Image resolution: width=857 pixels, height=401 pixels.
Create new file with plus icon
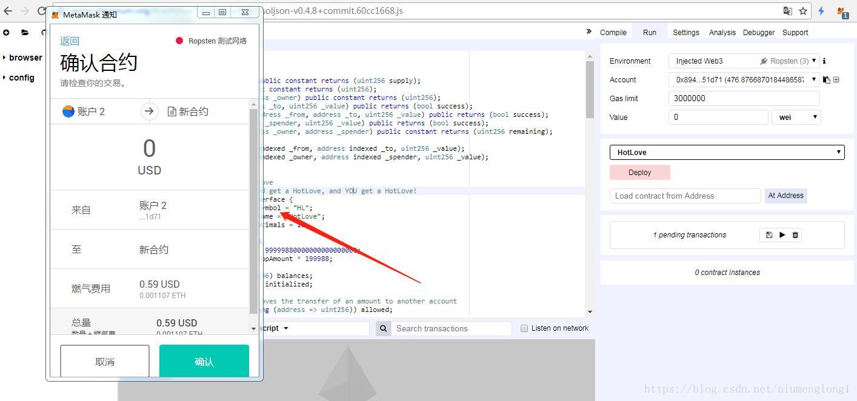coord(6,33)
